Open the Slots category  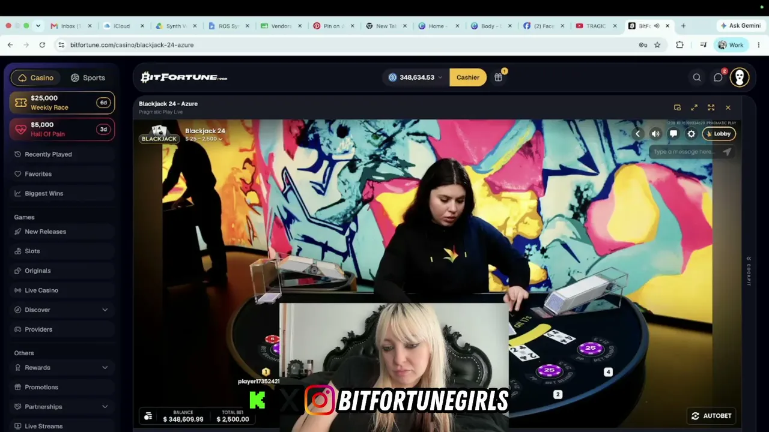point(62,251)
